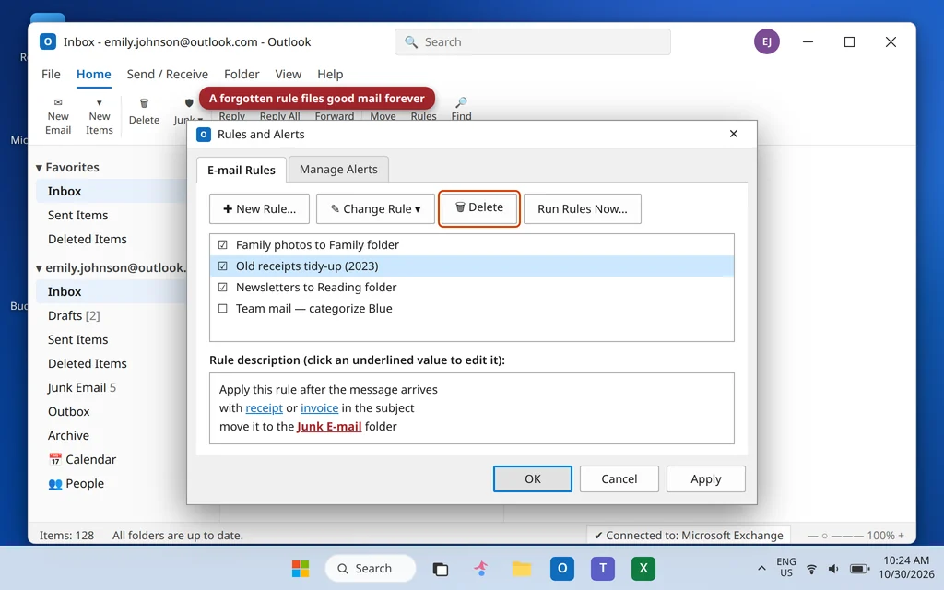Open Teams from the taskbar
The height and width of the screenshot is (590, 944).
[603, 568]
